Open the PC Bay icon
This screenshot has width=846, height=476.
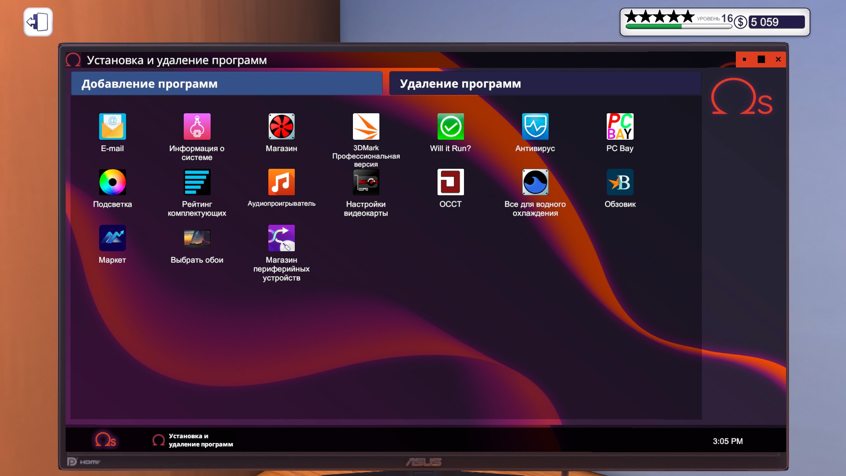coord(620,126)
